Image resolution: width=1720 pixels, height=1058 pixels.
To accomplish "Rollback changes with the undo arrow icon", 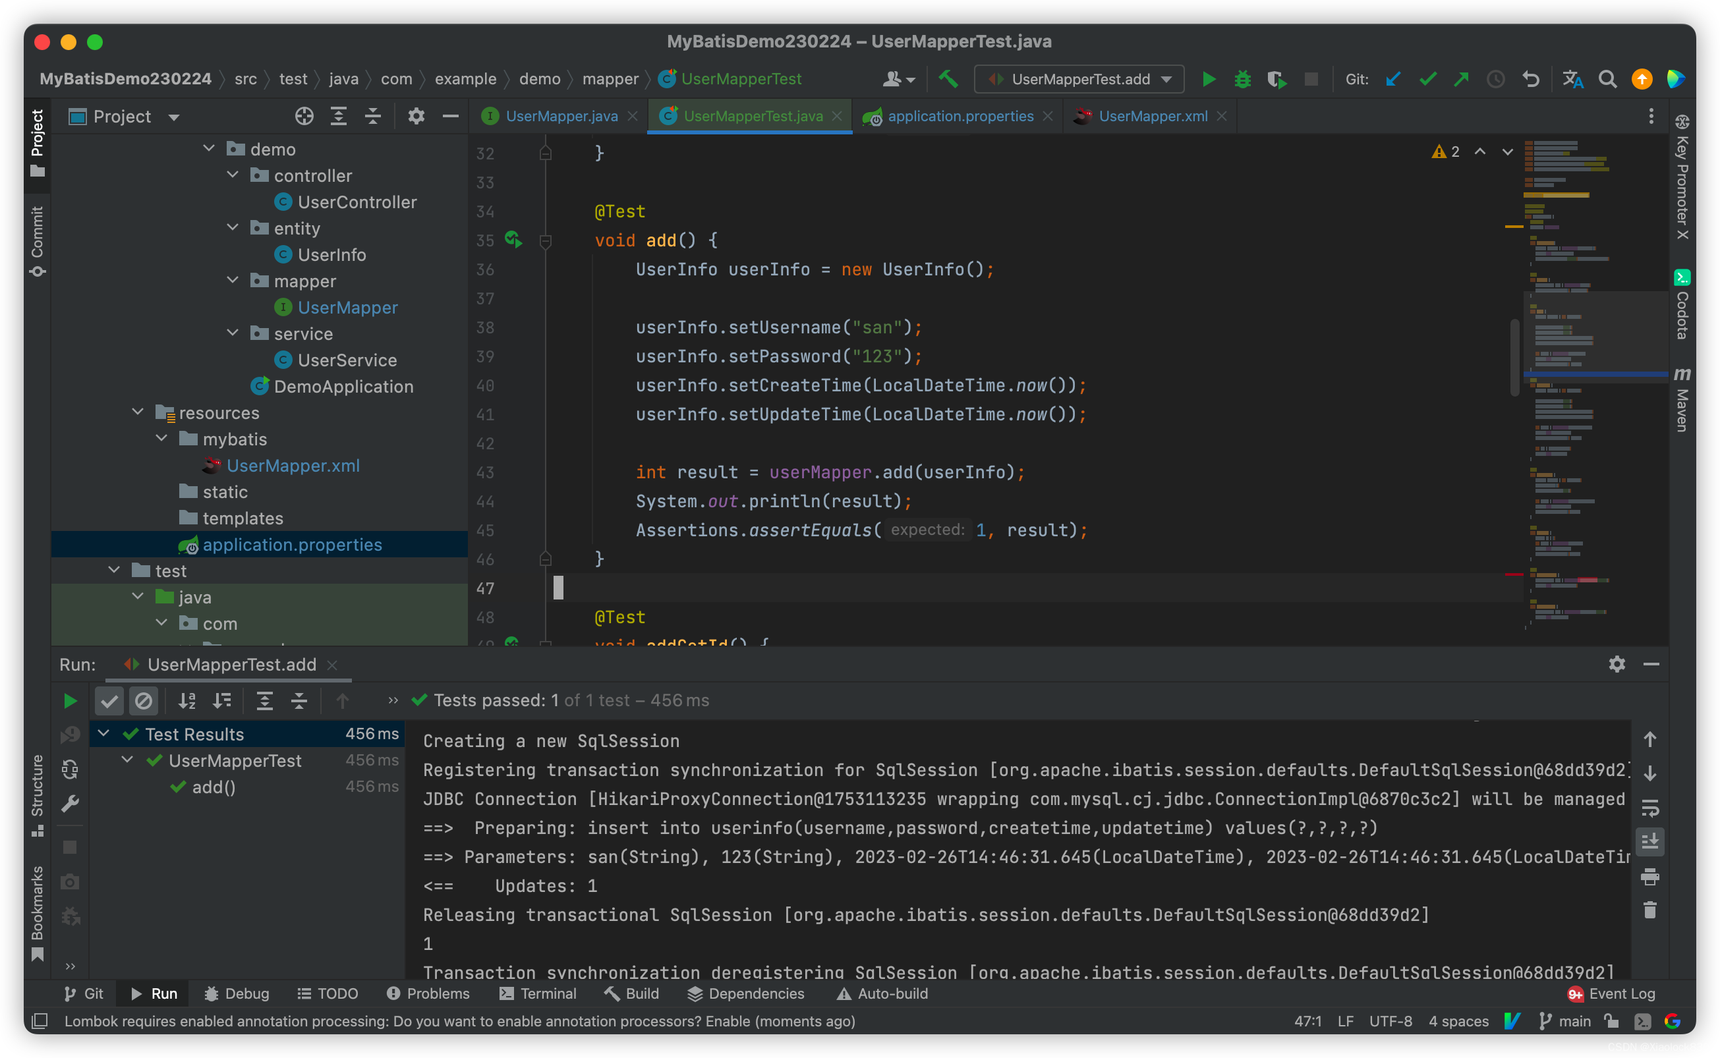I will click(x=1530, y=79).
